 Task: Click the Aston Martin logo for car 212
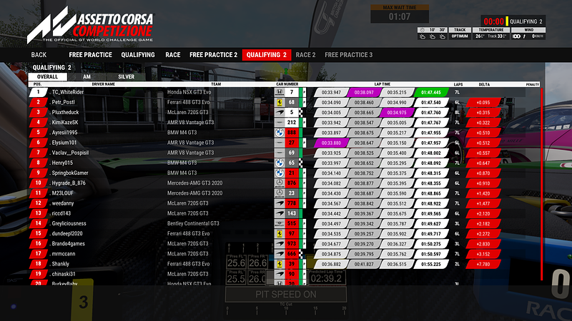[x=279, y=123]
